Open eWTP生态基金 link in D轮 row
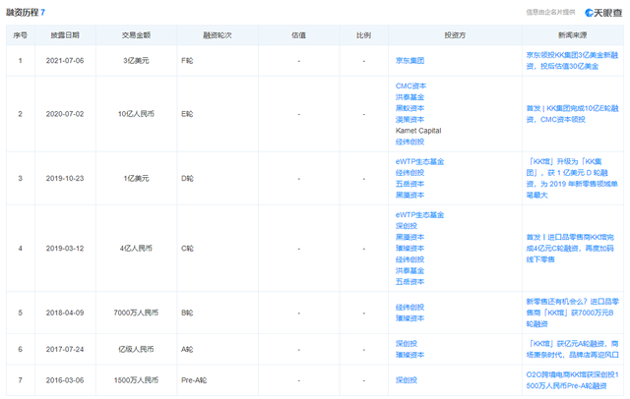 coord(420,161)
